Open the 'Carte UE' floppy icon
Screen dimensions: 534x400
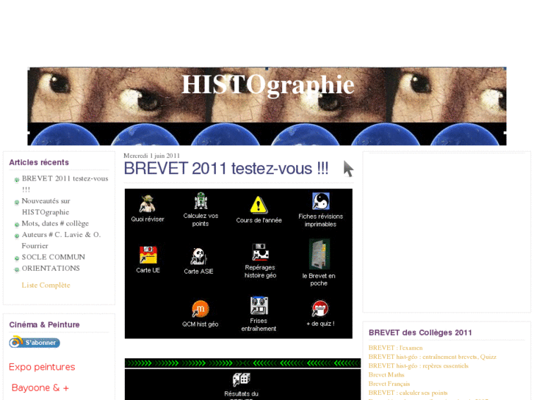[148, 255]
